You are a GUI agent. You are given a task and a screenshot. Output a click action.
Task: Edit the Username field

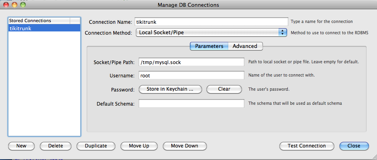click(192, 75)
